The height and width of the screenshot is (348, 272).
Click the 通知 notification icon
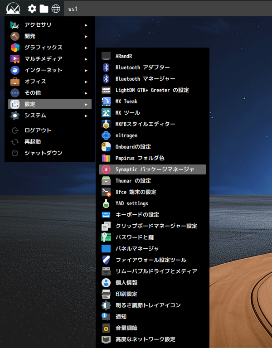click(x=106, y=316)
